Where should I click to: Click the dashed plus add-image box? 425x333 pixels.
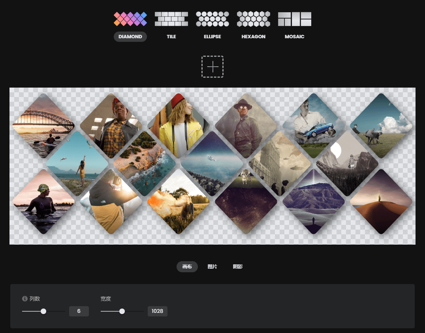coord(212,67)
